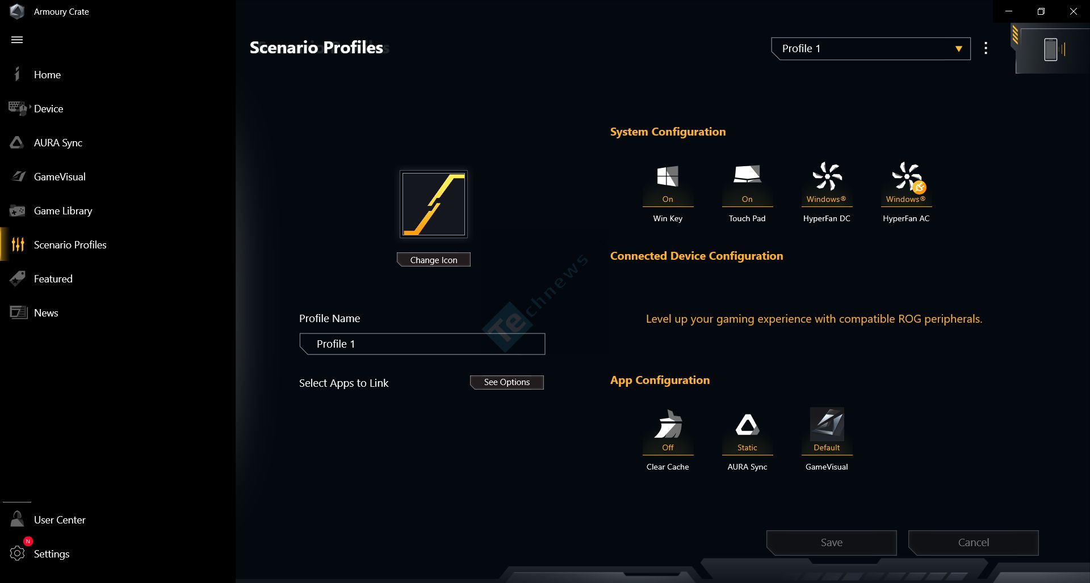Viewport: 1090px width, 583px height.
Task: Change the HyperFan AC mode
Action: coord(906,192)
